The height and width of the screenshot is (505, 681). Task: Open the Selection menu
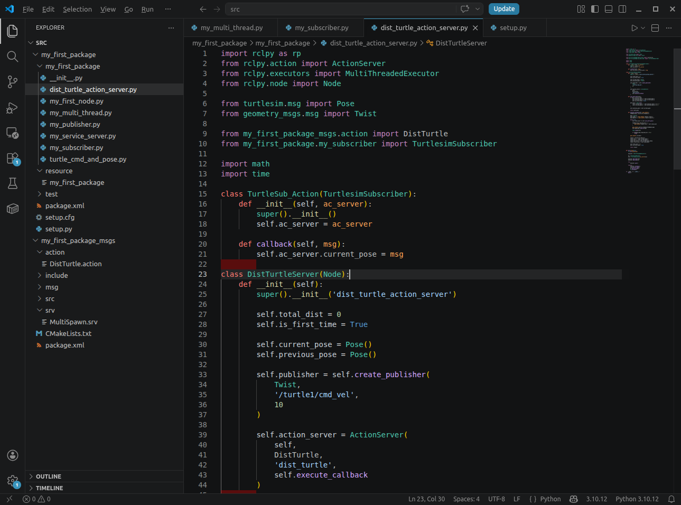[x=77, y=9]
